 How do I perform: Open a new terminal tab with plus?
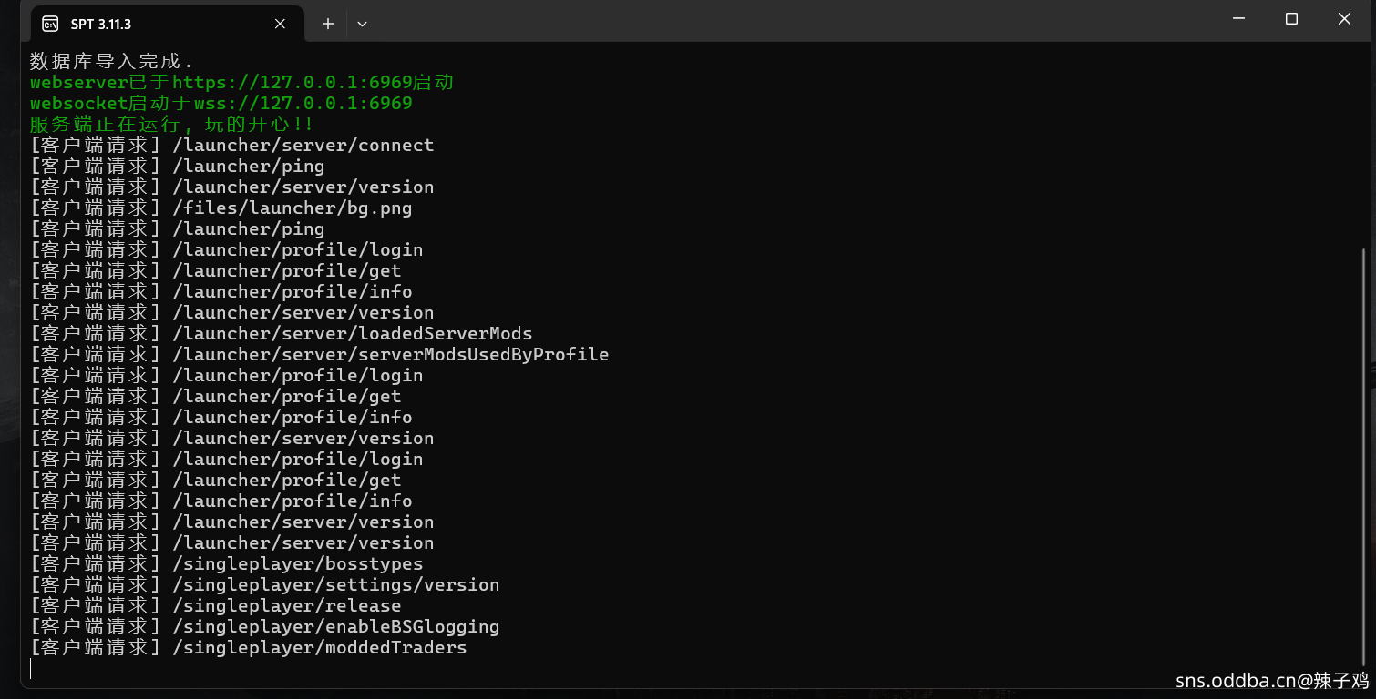pos(328,24)
